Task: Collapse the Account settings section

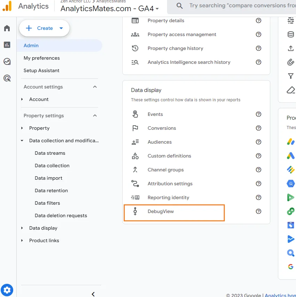Action: tap(95, 87)
